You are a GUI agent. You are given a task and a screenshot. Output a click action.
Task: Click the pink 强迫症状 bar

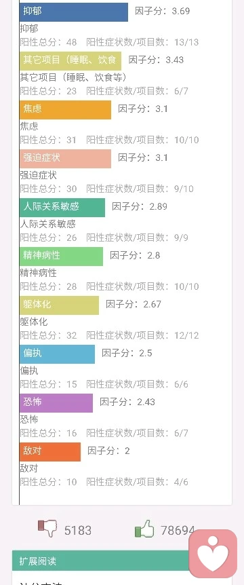tap(65, 159)
